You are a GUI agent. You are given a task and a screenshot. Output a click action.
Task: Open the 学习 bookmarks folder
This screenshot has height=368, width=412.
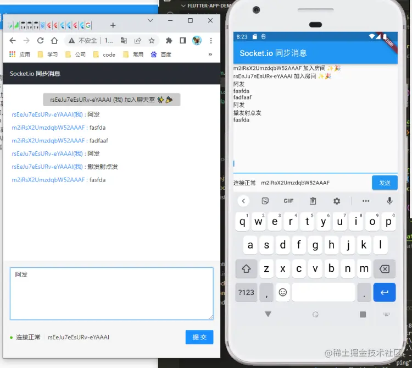[x=48, y=54]
